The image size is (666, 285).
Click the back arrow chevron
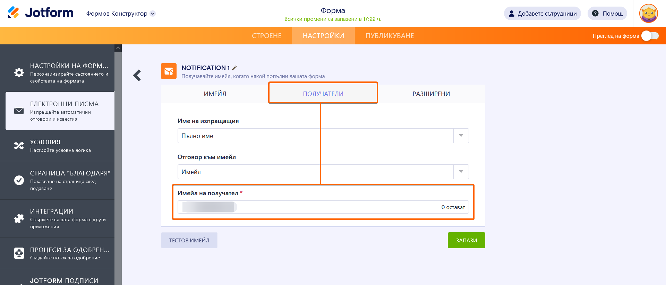[x=137, y=75]
